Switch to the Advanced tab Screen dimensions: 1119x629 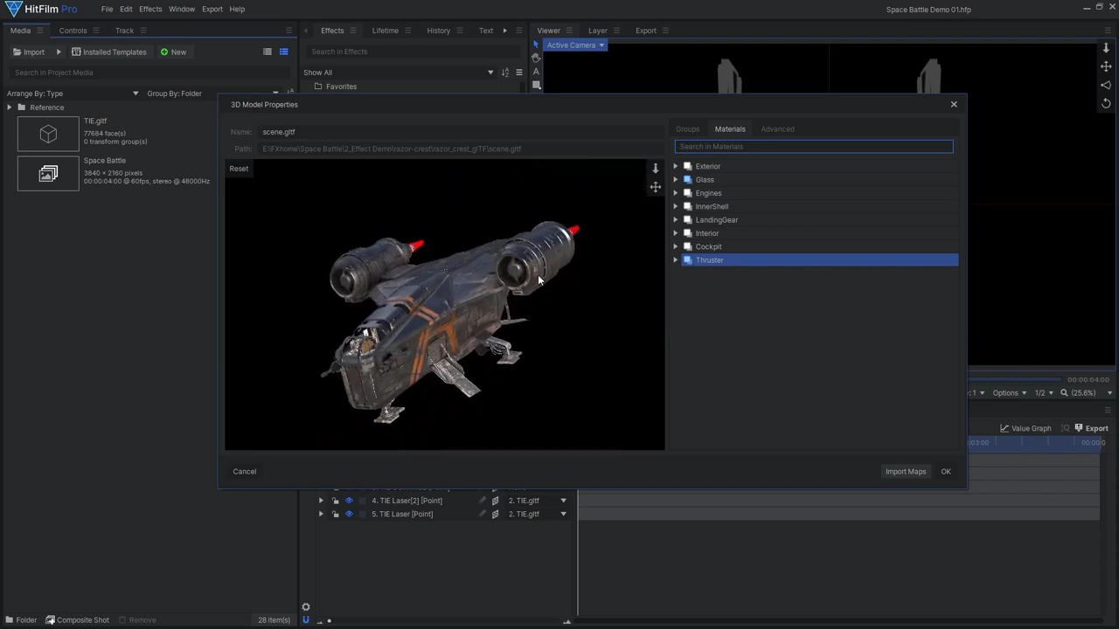[777, 129]
